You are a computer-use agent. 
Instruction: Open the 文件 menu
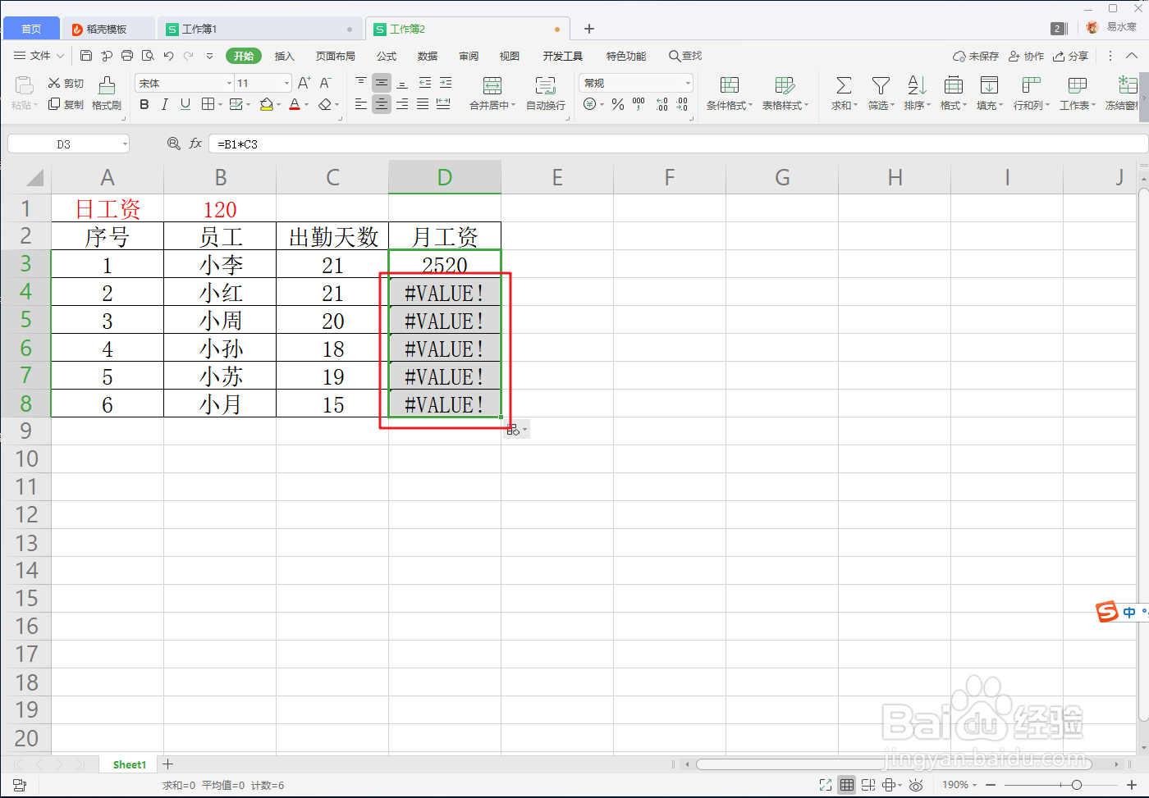point(39,56)
